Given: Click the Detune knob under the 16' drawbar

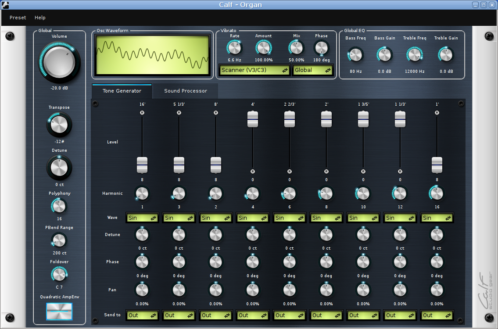Looking at the screenshot, I should coord(142,235).
